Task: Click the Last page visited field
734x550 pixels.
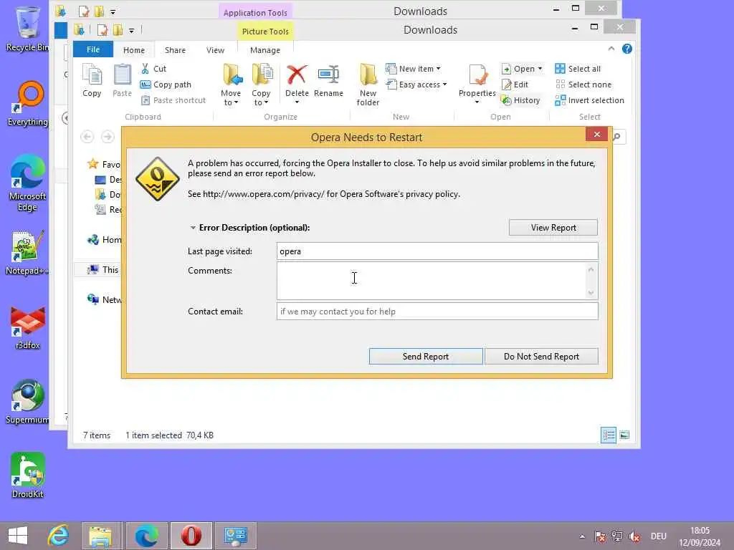Action: tap(437, 251)
